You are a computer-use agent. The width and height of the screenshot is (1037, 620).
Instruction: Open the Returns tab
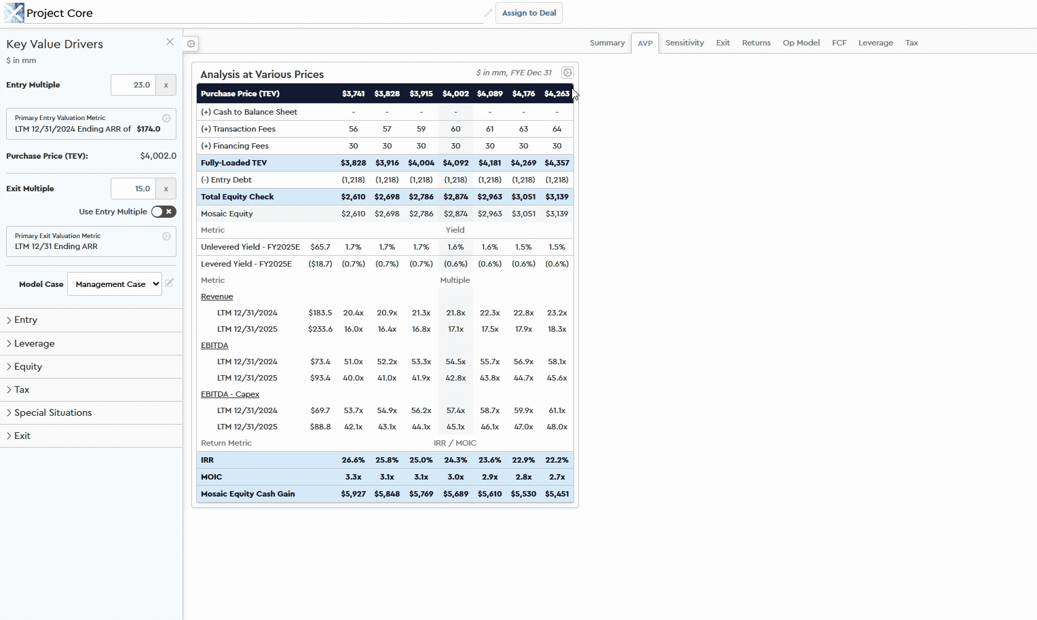tap(756, 43)
